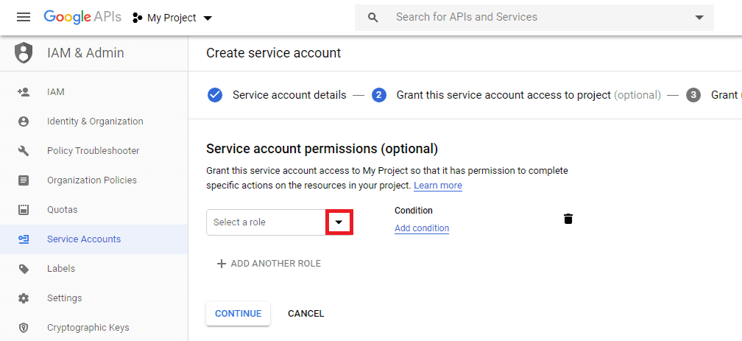The width and height of the screenshot is (742, 341).
Task: Open Cryptographic Keys in sidebar
Action: pyautogui.click(x=93, y=327)
